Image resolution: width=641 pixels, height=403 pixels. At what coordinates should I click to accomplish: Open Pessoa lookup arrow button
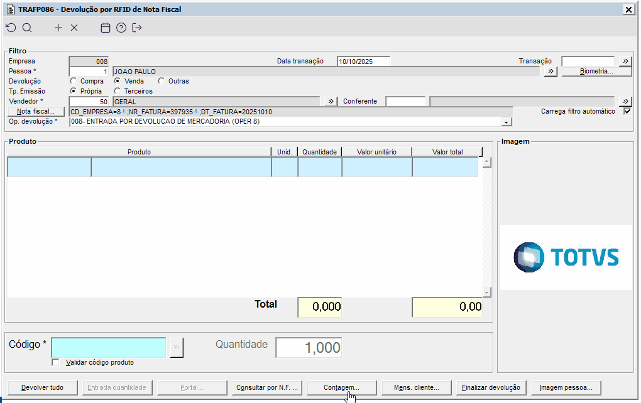tap(551, 72)
